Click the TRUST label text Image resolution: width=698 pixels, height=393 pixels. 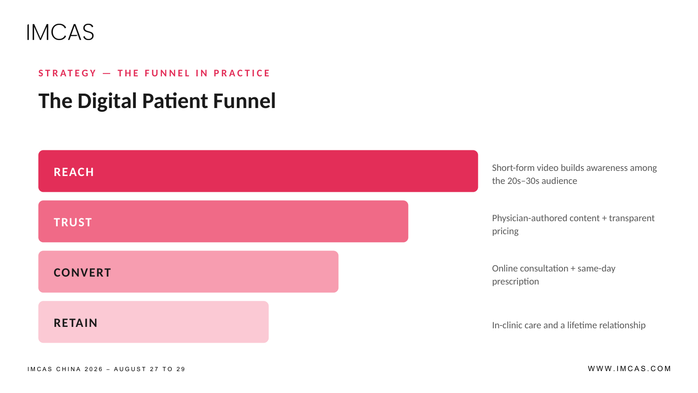click(73, 222)
